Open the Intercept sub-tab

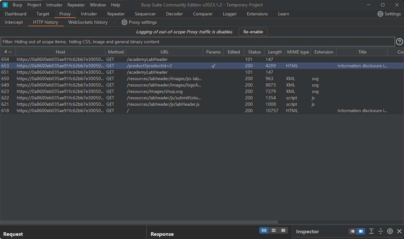(14, 22)
